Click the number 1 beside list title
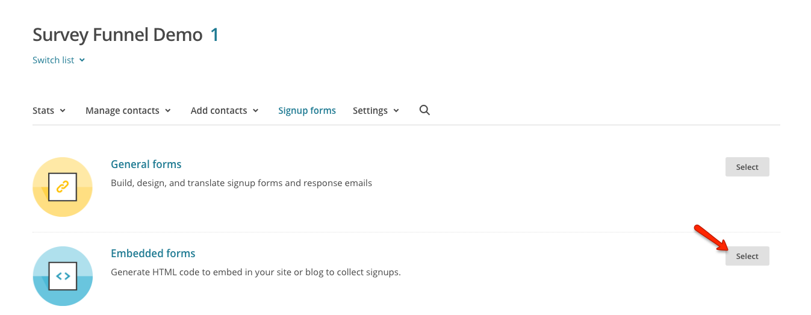 click(x=214, y=35)
